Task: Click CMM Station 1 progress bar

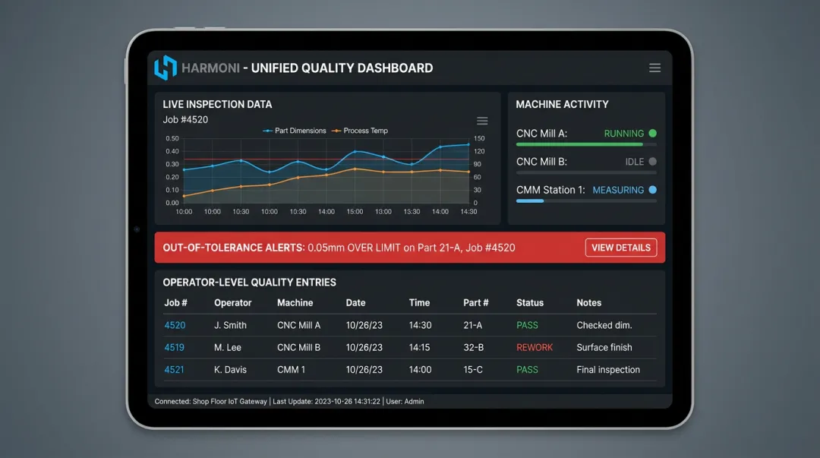Action: [x=586, y=201]
